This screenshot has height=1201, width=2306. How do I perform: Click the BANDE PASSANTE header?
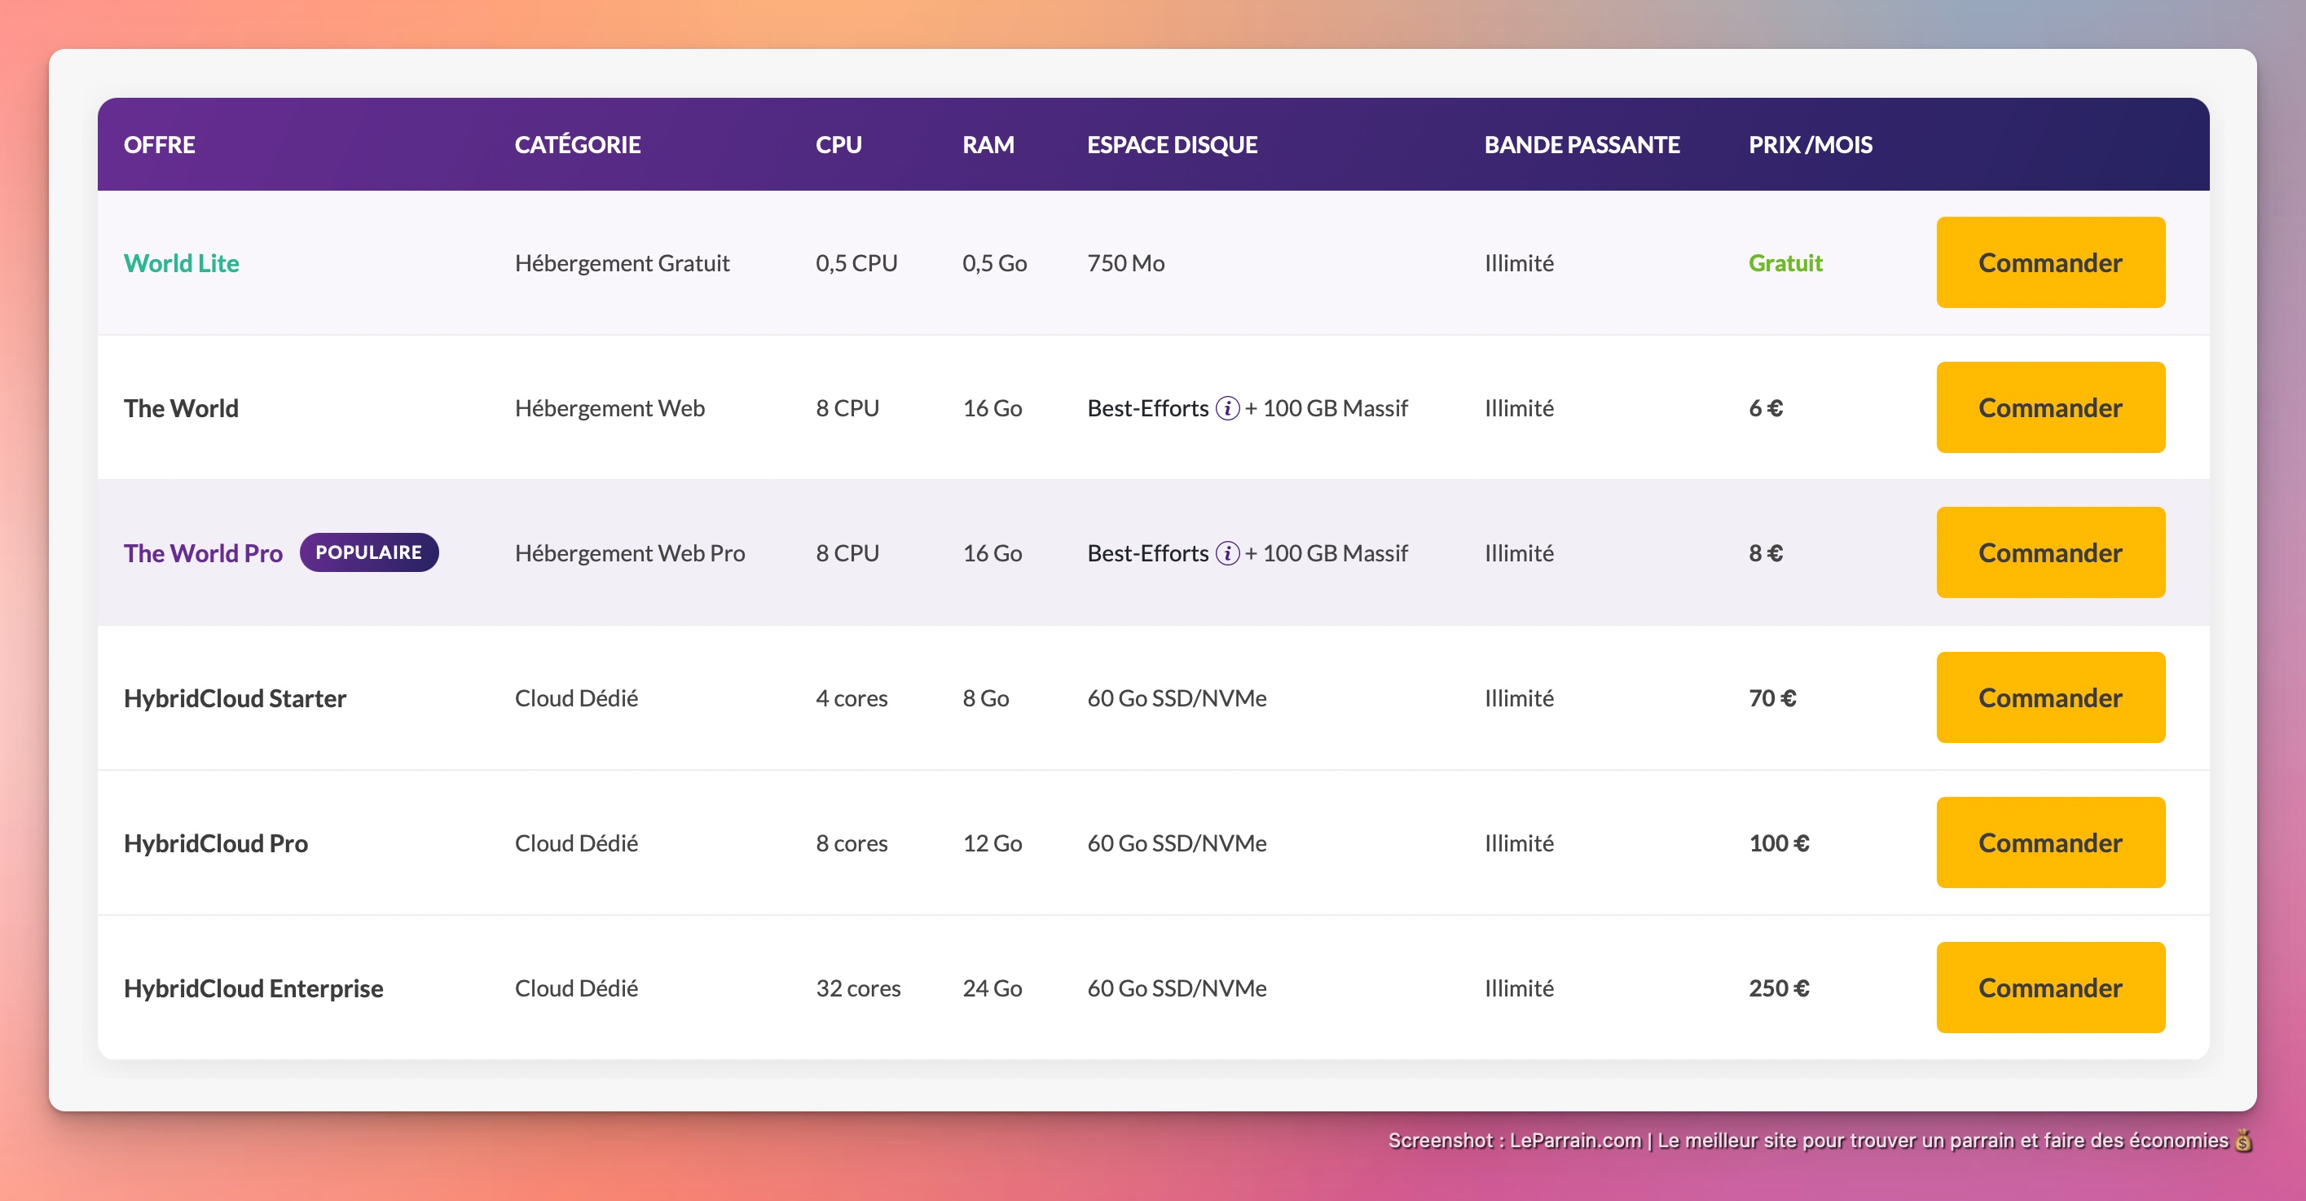click(1582, 145)
